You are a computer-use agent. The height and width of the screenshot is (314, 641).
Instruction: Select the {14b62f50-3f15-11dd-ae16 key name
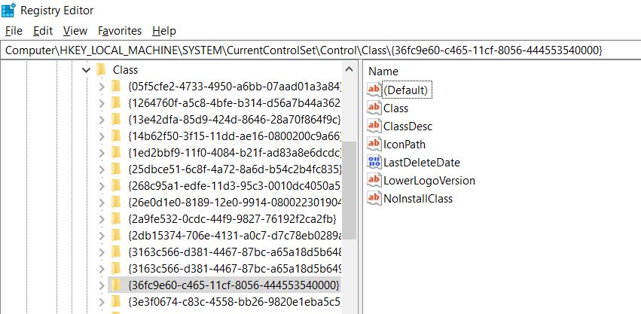click(x=234, y=136)
